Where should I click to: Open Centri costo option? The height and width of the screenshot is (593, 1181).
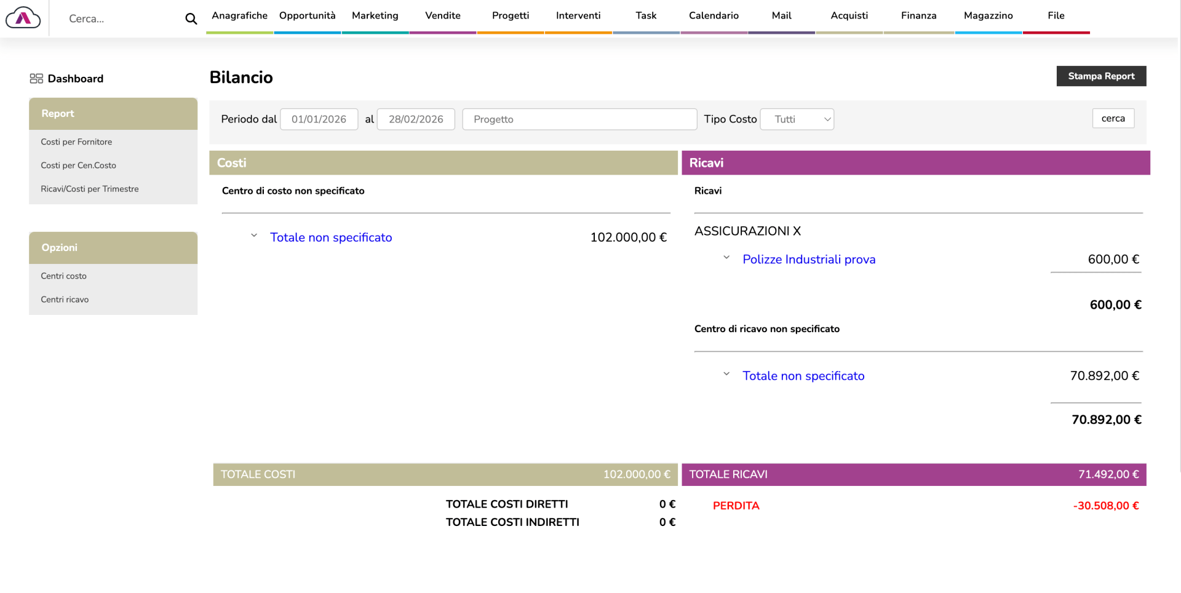tap(63, 276)
